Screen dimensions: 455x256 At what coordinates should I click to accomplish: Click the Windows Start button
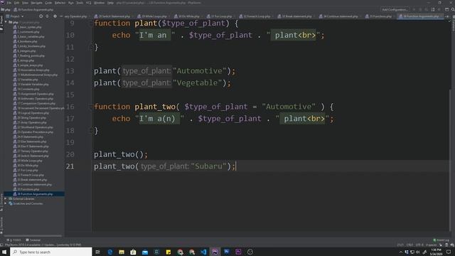point(4,252)
